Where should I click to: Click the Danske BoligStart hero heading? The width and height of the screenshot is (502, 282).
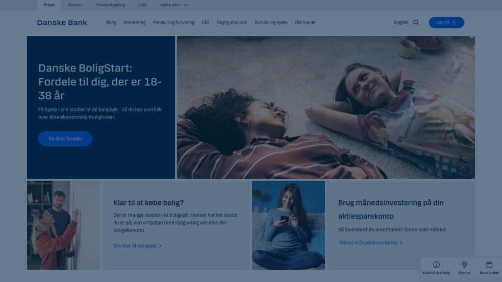100,82
